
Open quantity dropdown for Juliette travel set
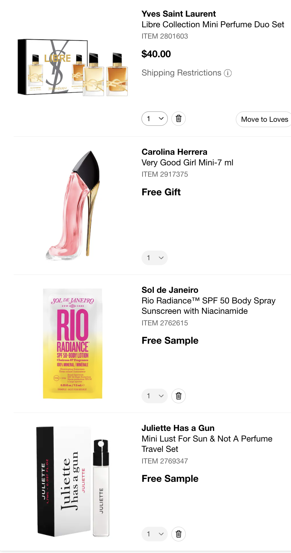pyautogui.click(x=154, y=534)
